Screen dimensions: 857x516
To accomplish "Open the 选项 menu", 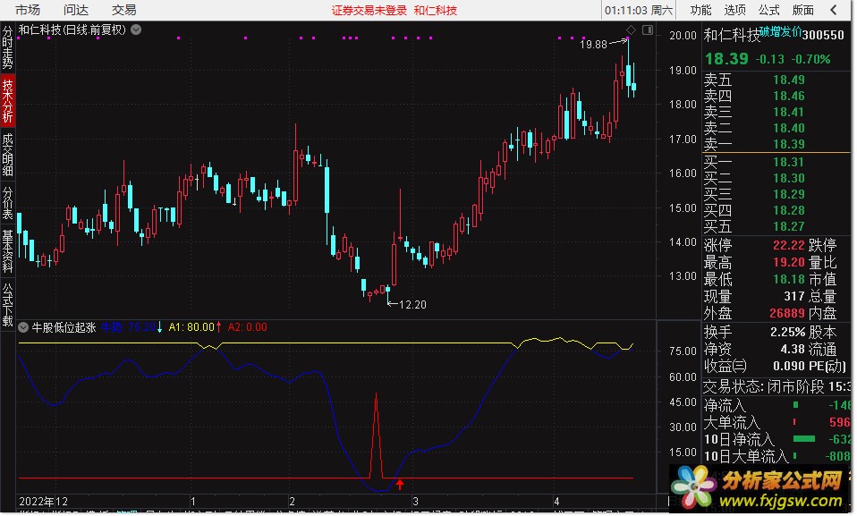I will click(734, 10).
